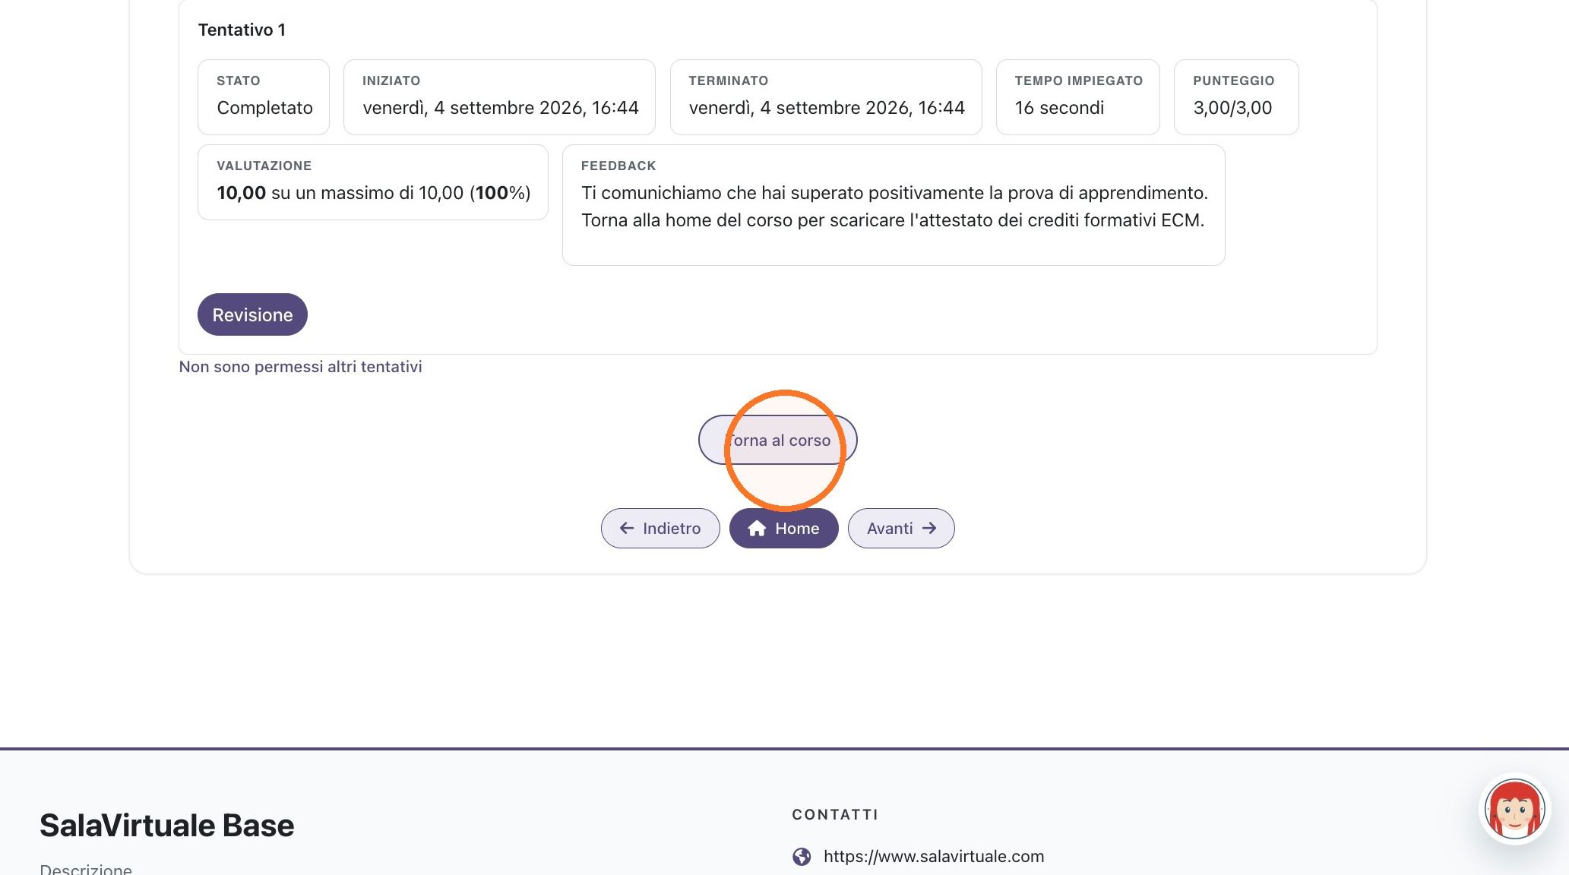Click the Tentativo 1 heading

point(242,30)
